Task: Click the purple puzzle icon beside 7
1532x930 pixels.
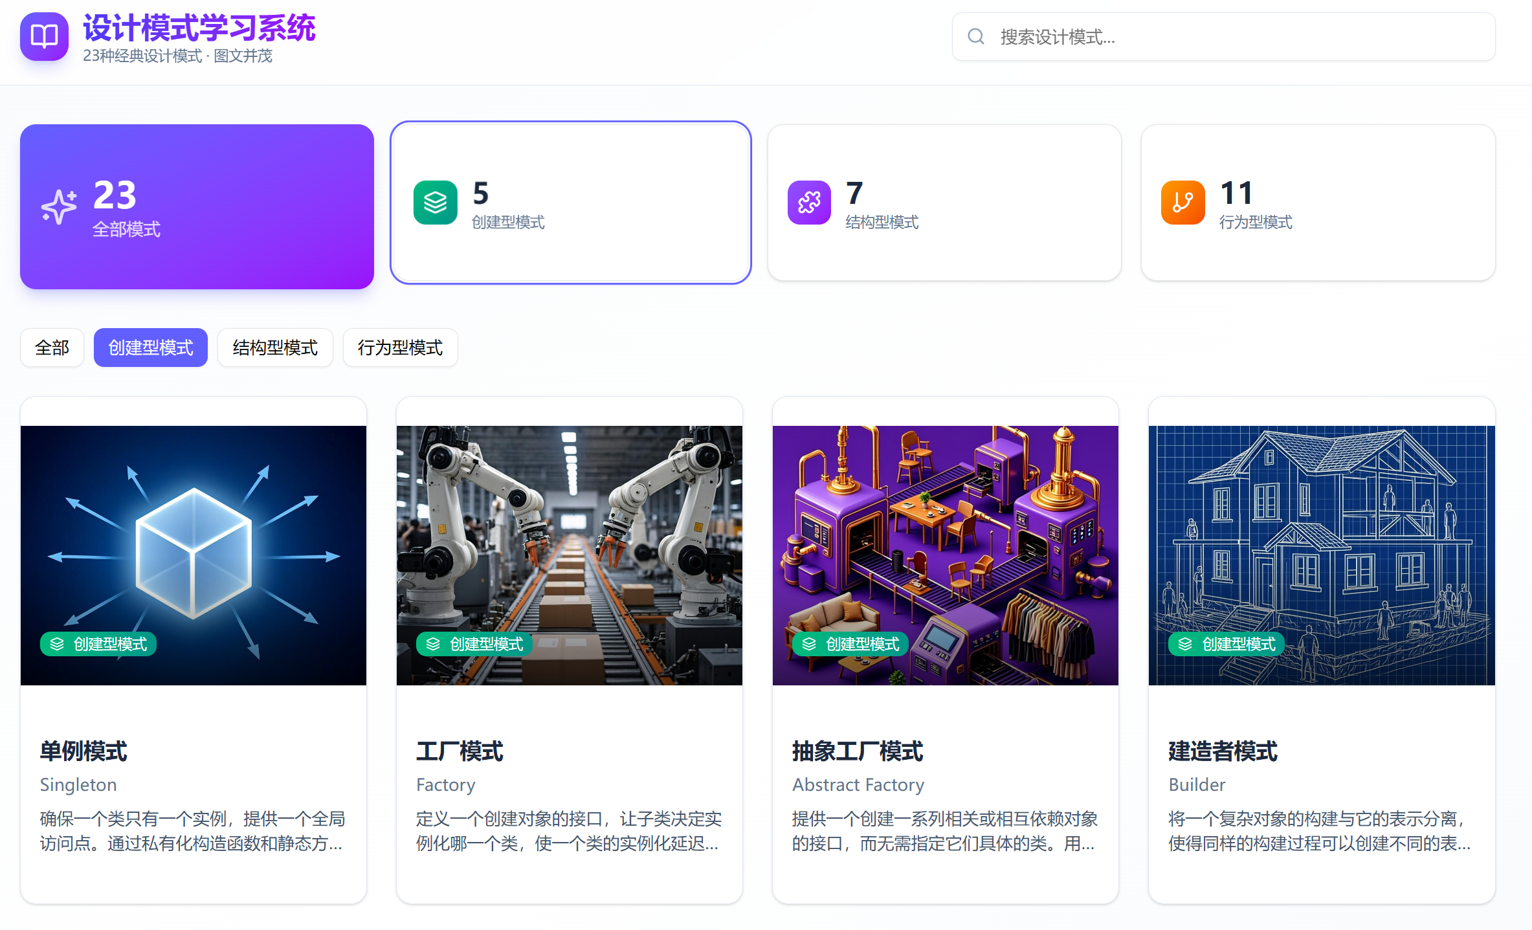Action: (809, 203)
